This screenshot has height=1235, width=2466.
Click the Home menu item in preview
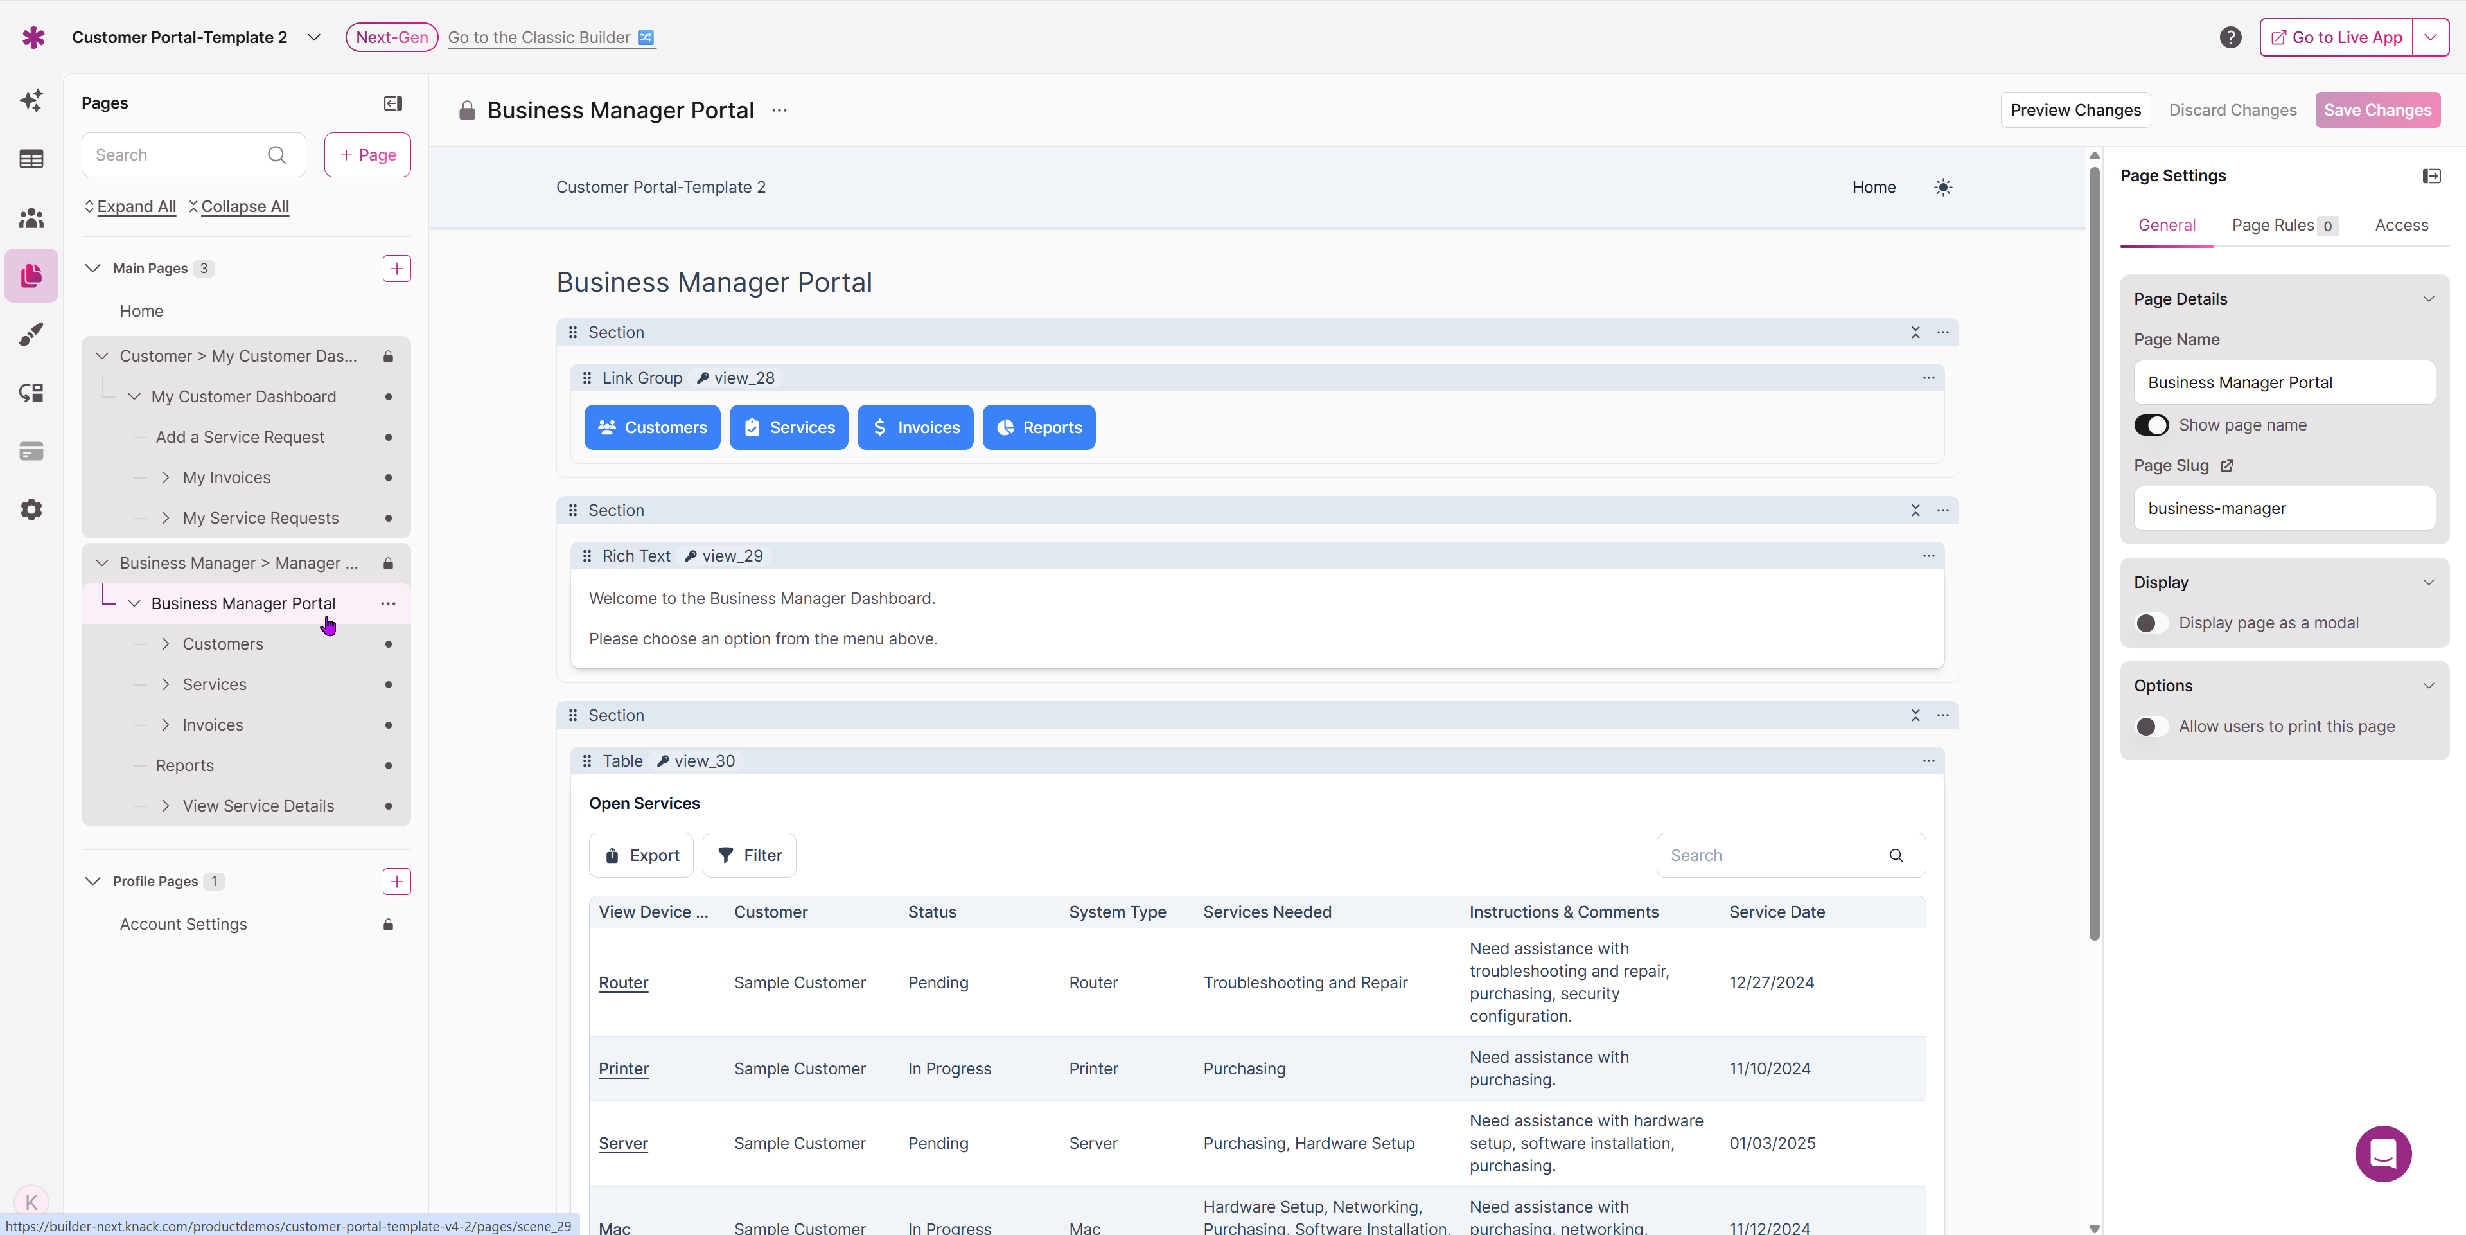(x=1874, y=188)
